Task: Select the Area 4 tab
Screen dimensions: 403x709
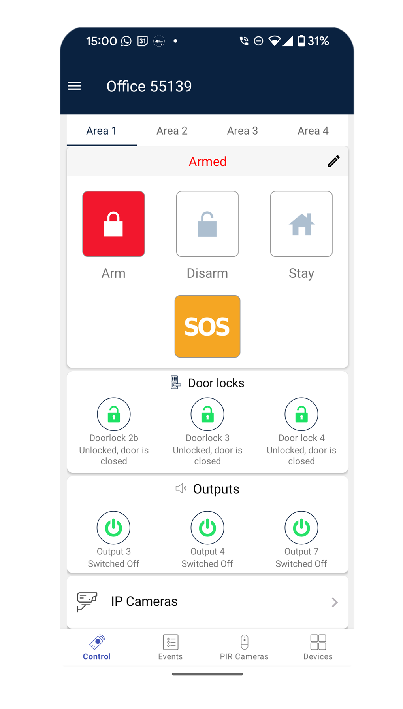Action: [x=313, y=131]
